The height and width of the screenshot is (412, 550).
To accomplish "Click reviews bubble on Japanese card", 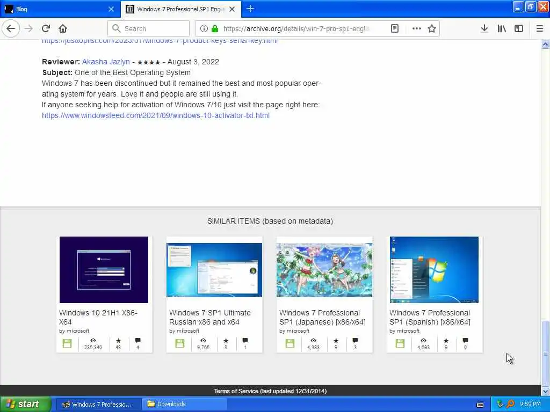I will click(x=355, y=340).
